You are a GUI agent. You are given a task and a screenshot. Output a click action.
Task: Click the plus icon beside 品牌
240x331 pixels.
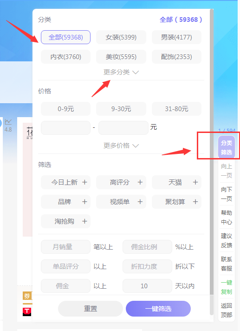pos(84,202)
